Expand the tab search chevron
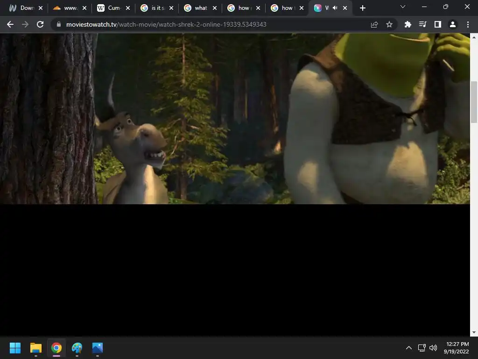The width and height of the screenshot is (478, 359). coord(403,7)
